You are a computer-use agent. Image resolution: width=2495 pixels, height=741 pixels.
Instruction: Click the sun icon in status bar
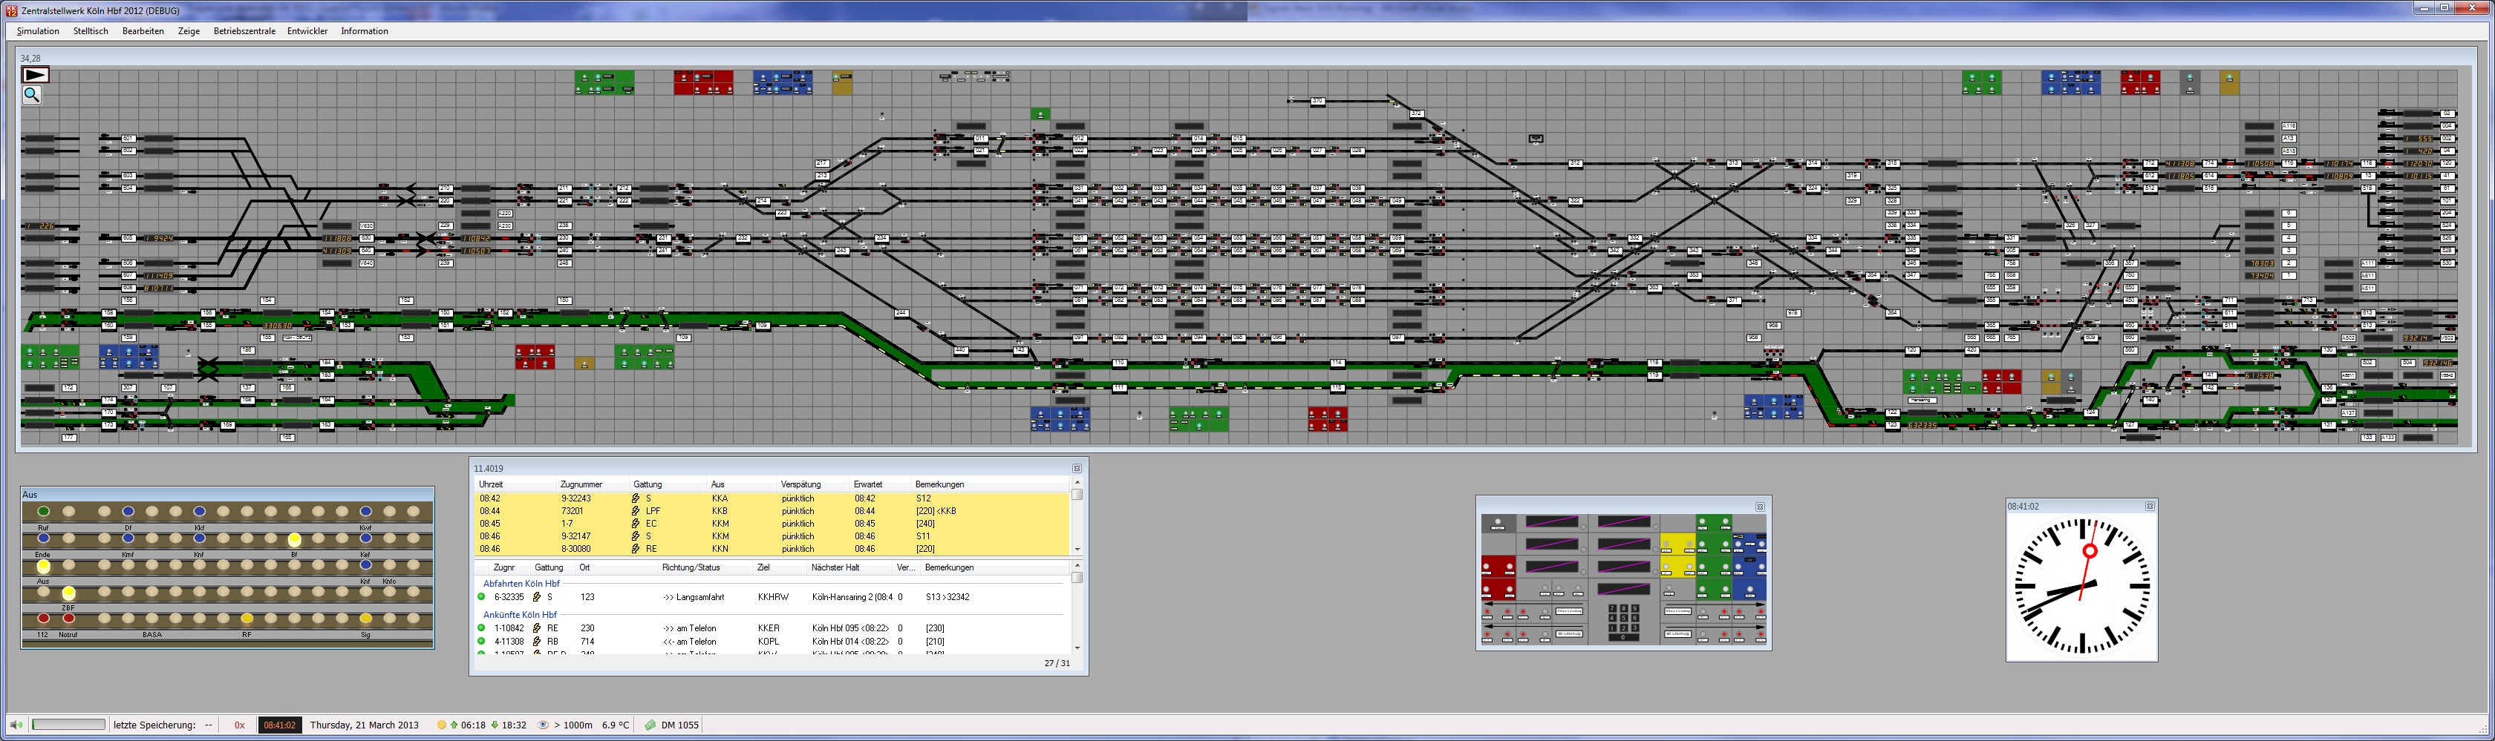pyautogui.click(x=443, y=725)
